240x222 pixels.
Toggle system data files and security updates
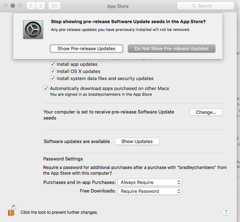(x=53, y=78)
